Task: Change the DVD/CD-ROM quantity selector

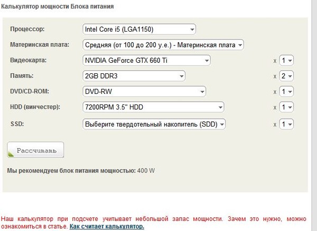Action: point(286,91)
